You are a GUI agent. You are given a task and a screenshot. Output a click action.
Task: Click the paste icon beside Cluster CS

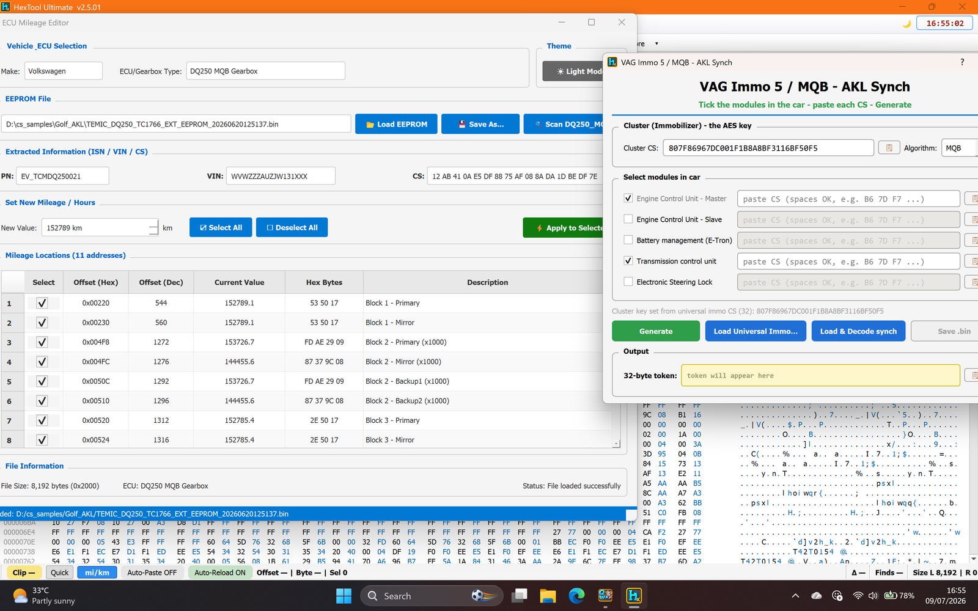pyautogui.click(x=889, y=148)
